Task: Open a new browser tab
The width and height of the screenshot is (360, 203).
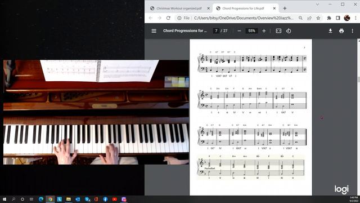Action: click(x=285, y=8)
